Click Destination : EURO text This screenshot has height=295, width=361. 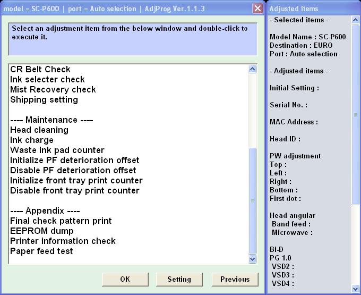[x=301, y=45]
